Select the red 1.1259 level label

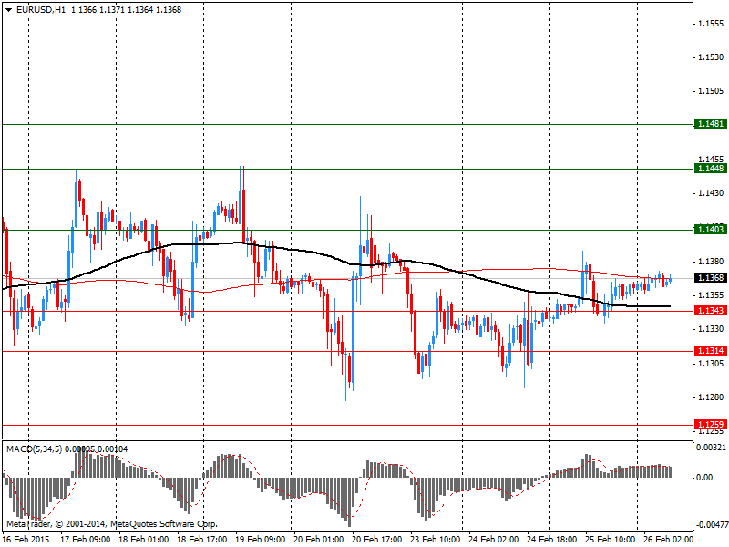(711, 424)
